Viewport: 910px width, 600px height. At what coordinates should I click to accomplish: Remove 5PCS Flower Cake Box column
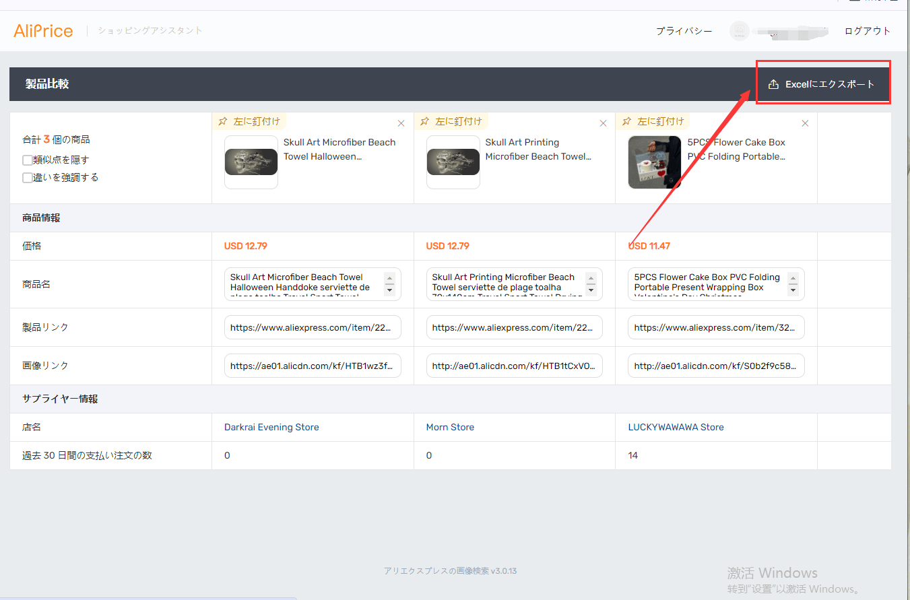(805, 123)
